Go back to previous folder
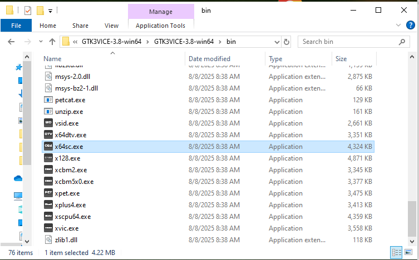The image size is (419, 260). 11,42
